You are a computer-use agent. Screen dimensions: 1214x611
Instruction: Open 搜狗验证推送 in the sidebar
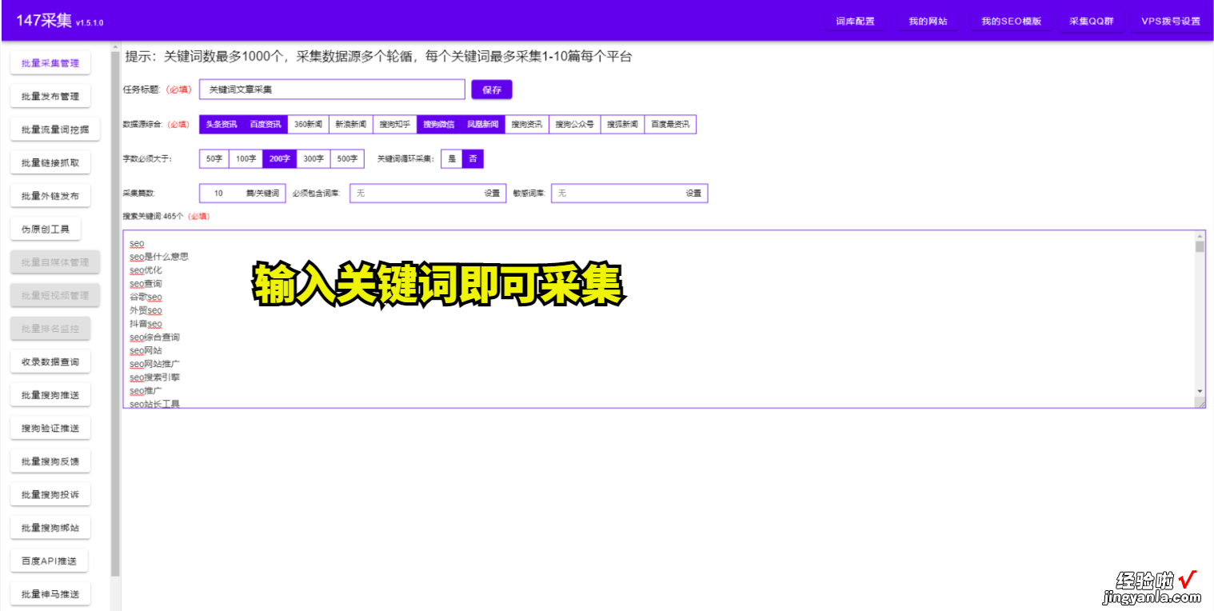(50, 429)
